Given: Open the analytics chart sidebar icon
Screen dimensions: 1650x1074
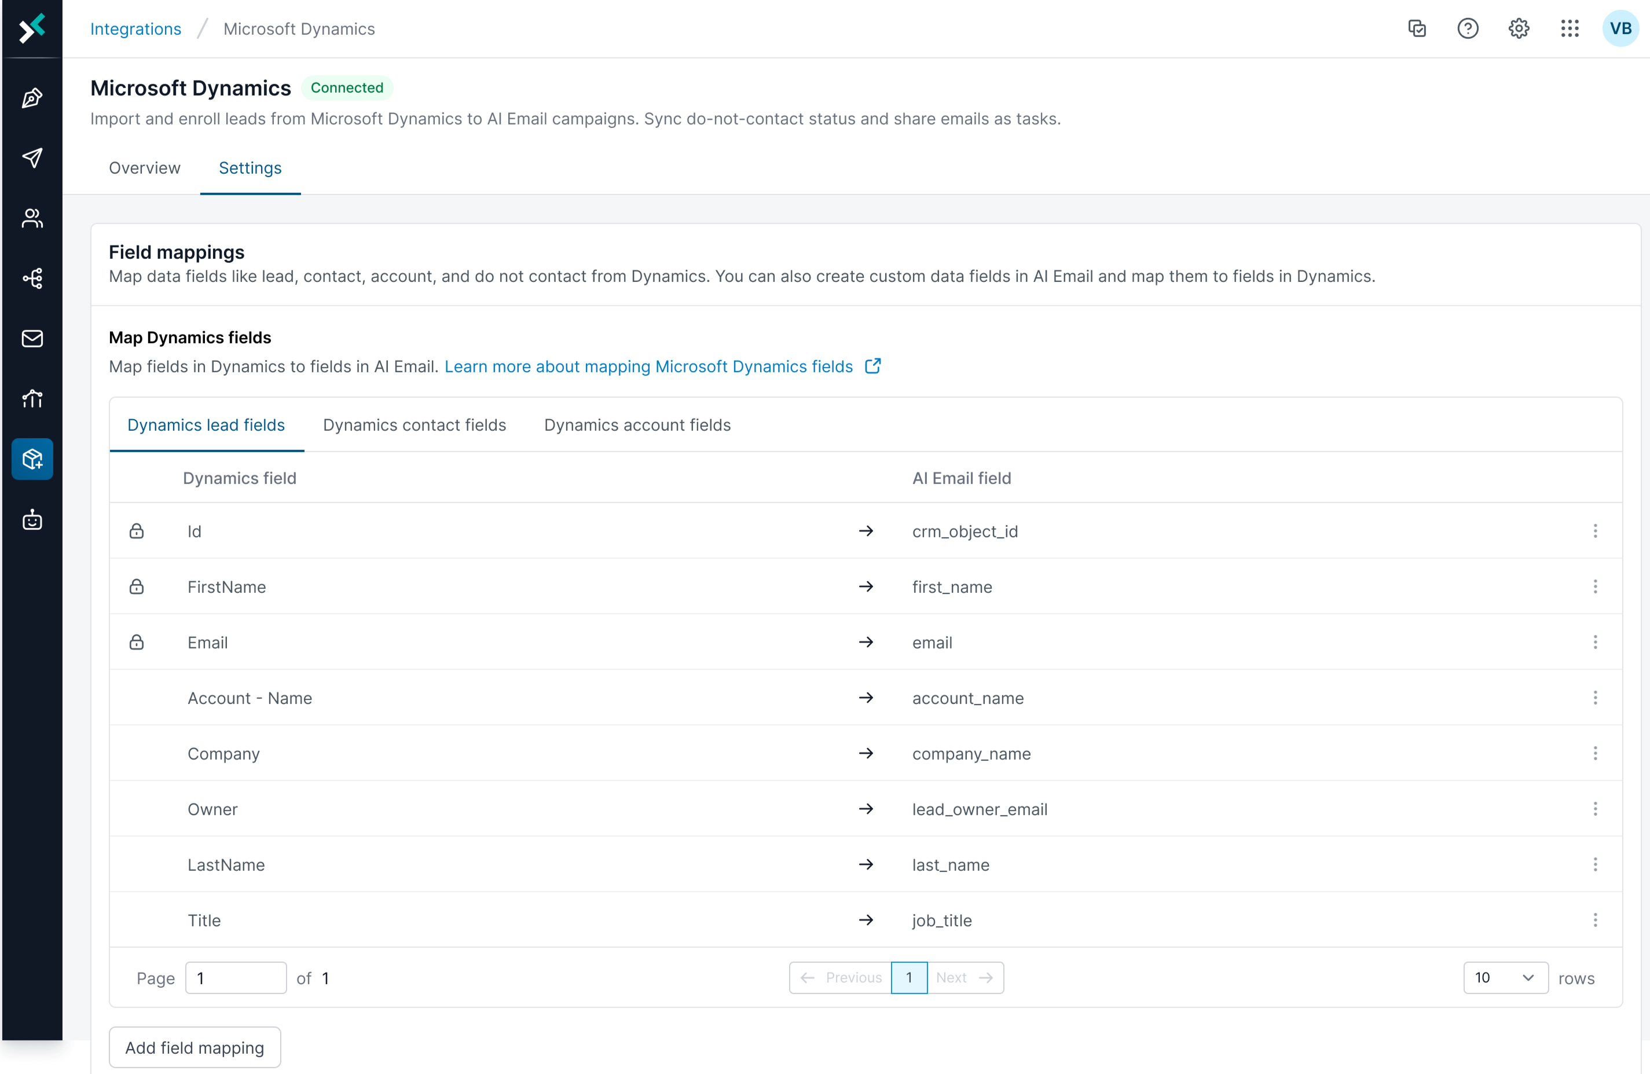Looking at the screenshot, I should [32, 399].
